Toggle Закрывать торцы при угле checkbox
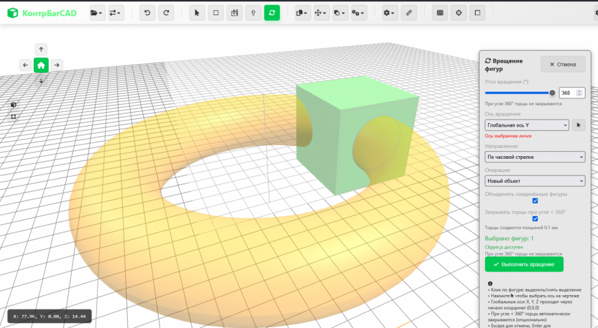The width and height of the screenshot is (598, 328). pyautogui.click(x=535, y=219)
